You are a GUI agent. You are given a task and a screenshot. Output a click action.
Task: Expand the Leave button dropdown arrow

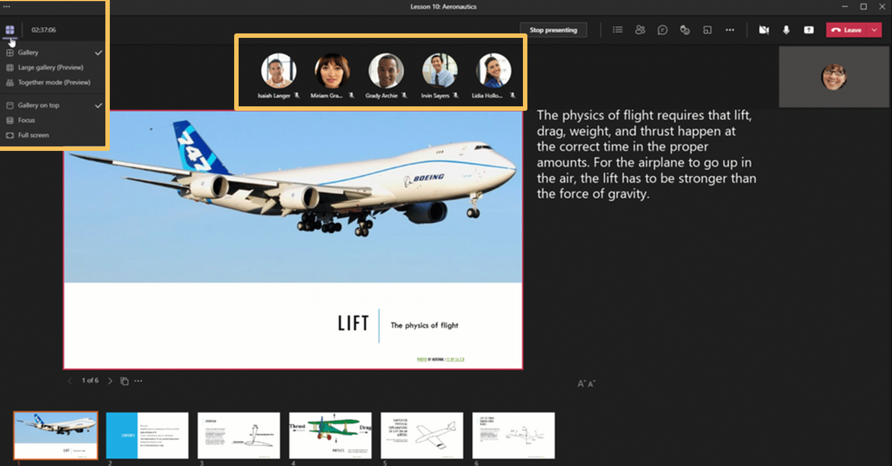874,30
